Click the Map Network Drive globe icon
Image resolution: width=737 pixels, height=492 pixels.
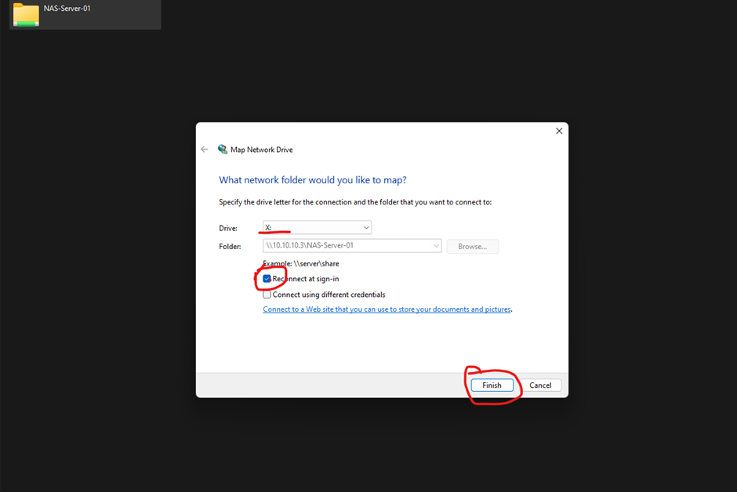tap(223, 150)
